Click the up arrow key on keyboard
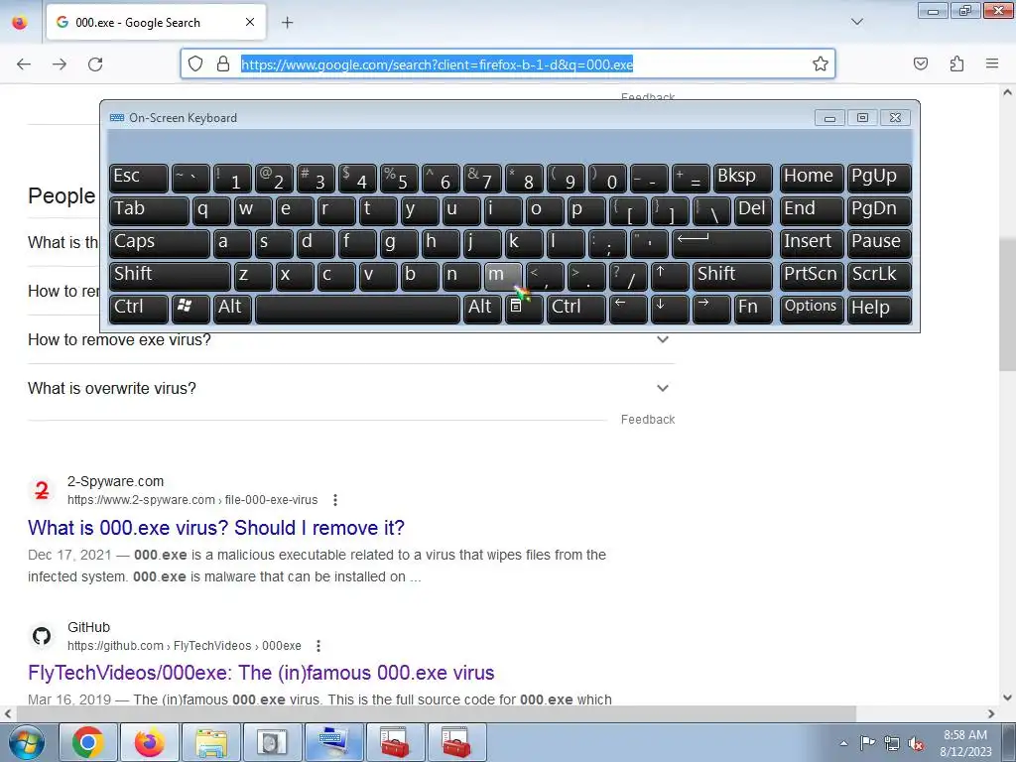Screen dimensions: 1016x762 point(670,276)
